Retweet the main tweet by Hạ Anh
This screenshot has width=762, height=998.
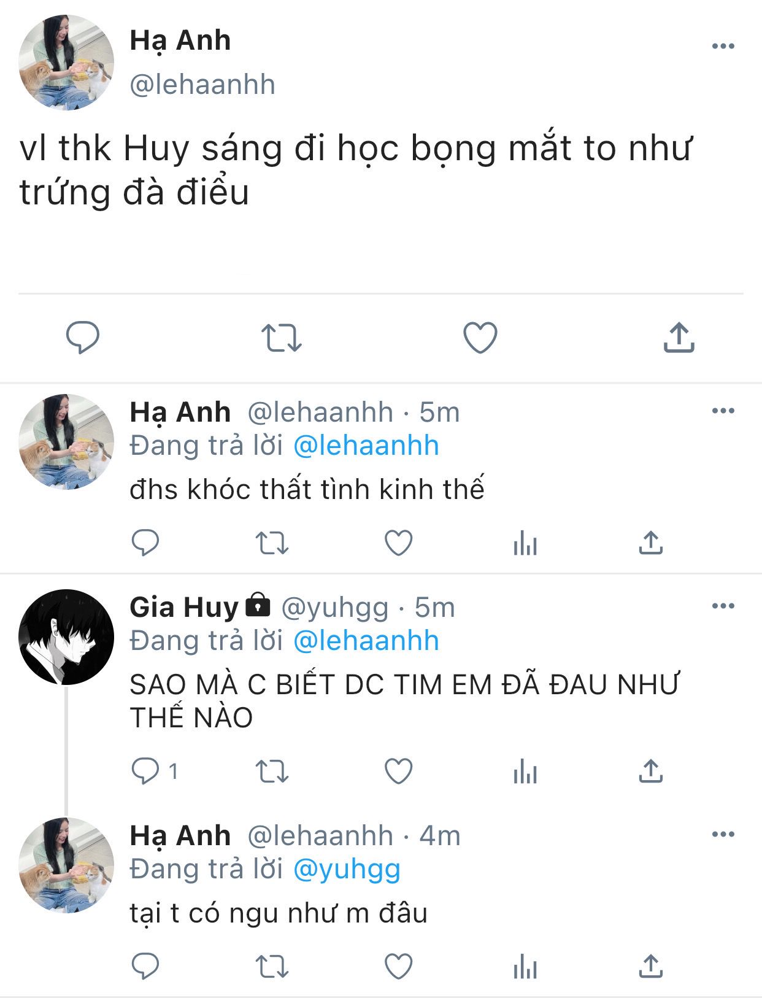281,338
